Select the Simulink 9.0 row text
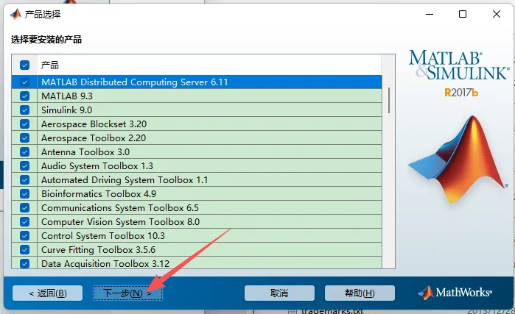The height and width of the screenshot is (314, 515). (x=66, y=110)
